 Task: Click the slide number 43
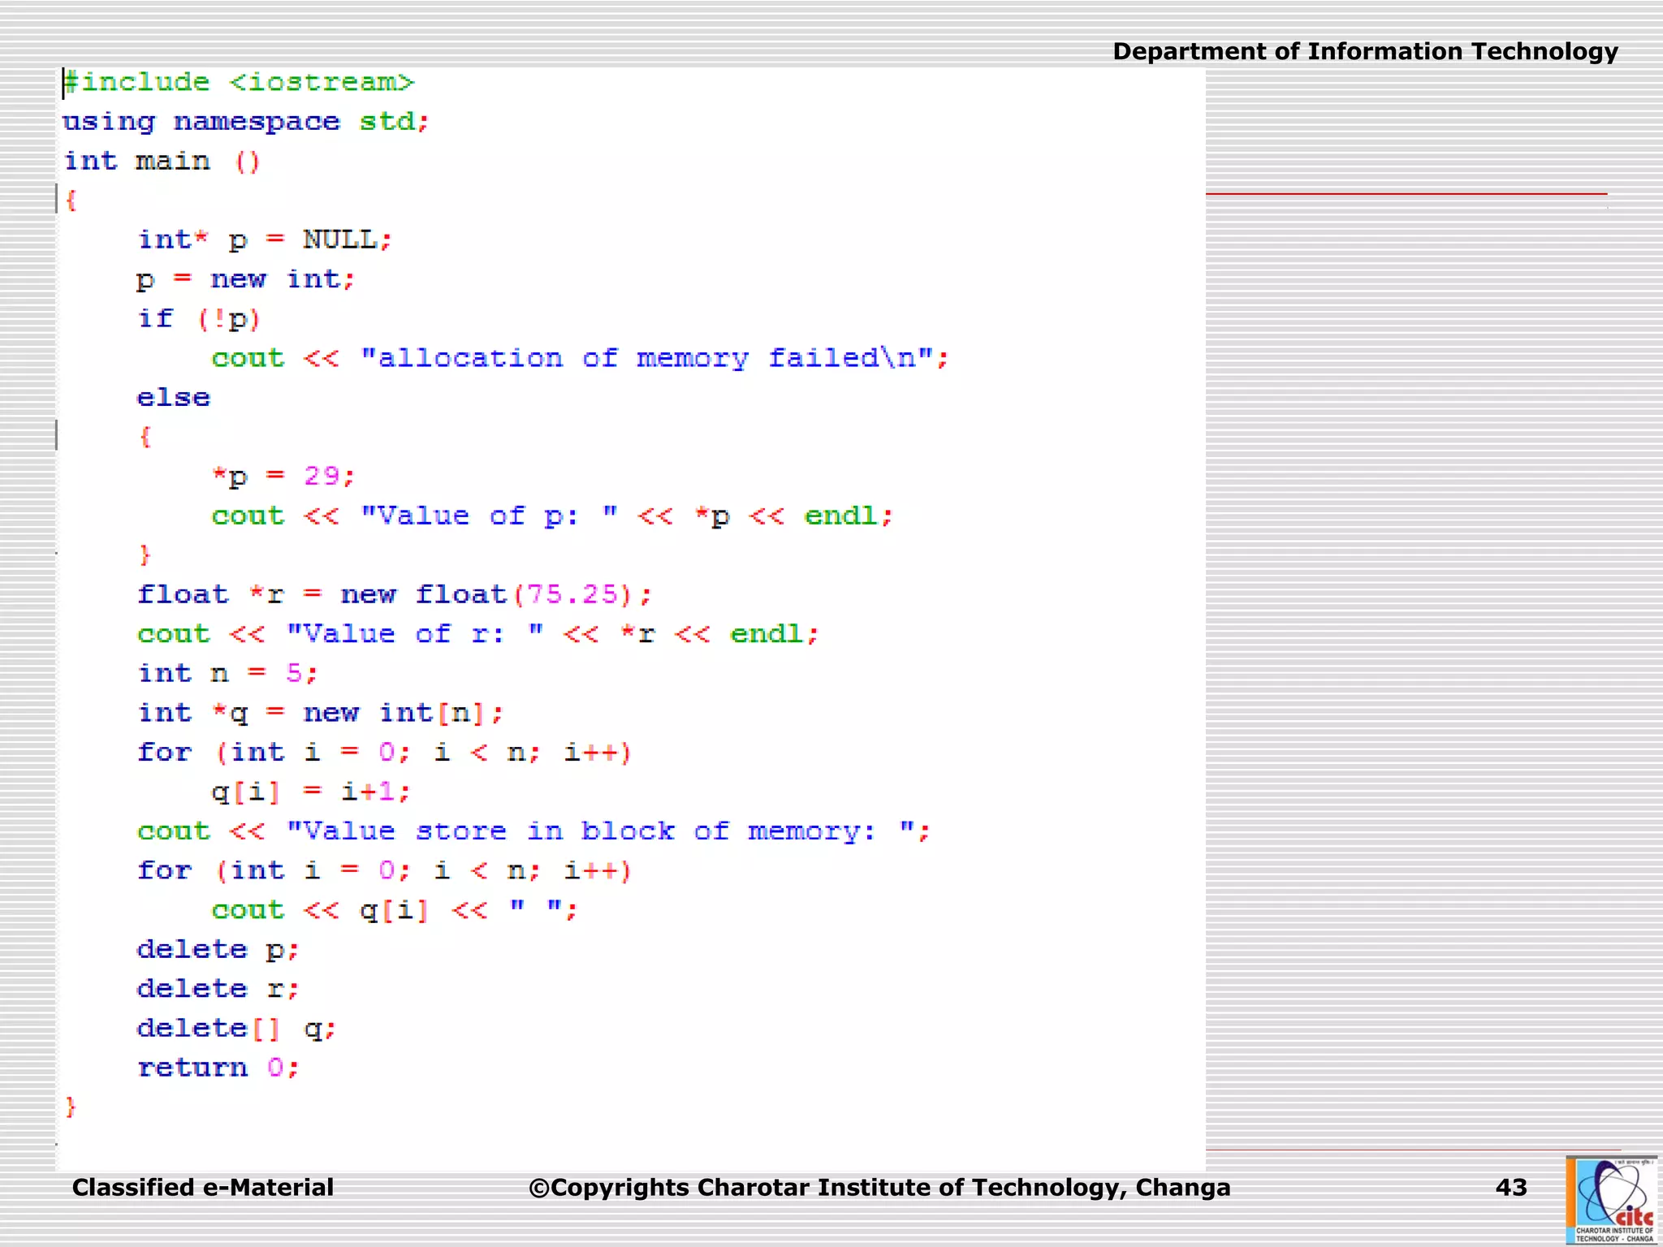(1510, 1187)
